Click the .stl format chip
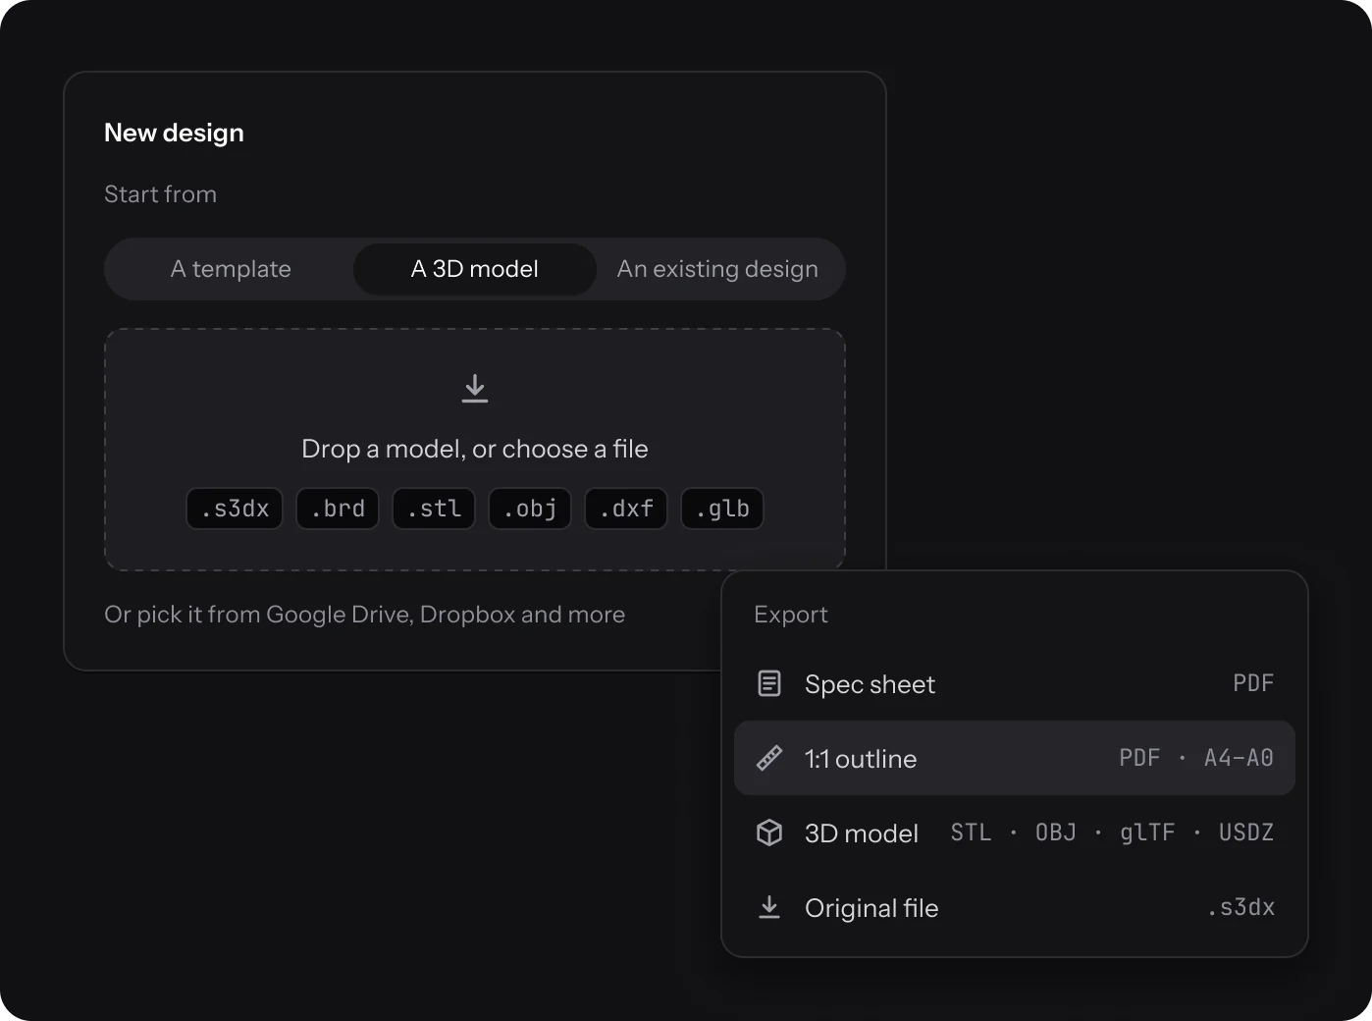The height and width of the screenshot is (1021, 1372). tap(434, 509)
